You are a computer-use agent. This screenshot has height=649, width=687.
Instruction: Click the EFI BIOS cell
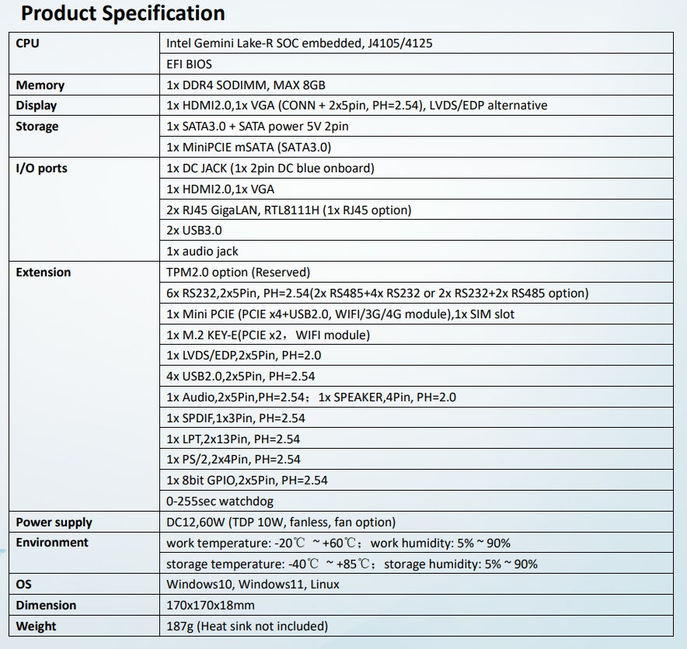click(x=189, y=64)
